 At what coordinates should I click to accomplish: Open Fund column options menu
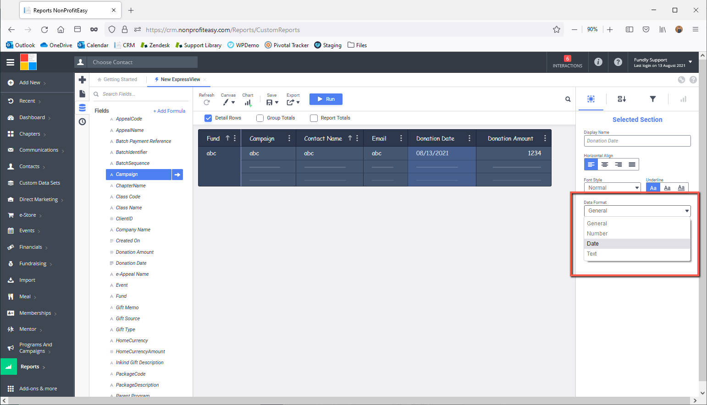[x=235, y=138]
